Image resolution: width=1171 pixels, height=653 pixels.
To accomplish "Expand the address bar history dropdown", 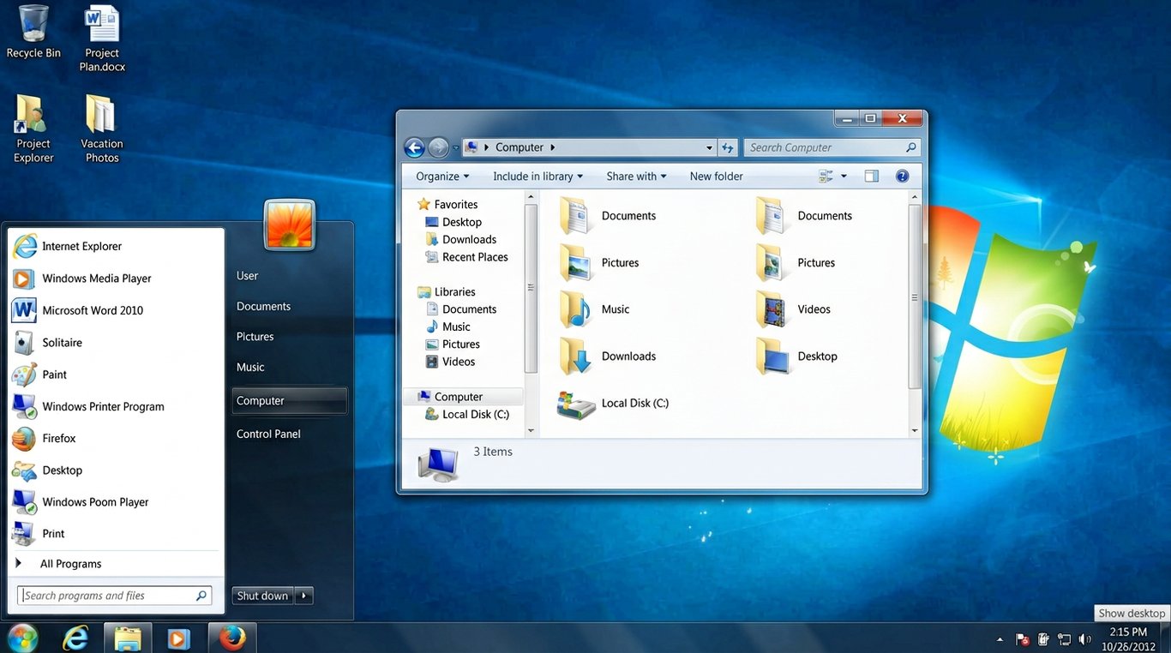I will (710, 147).
